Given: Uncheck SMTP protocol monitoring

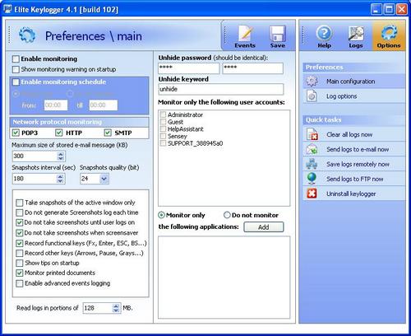Looking at the screenshot, I should point(108,133).
